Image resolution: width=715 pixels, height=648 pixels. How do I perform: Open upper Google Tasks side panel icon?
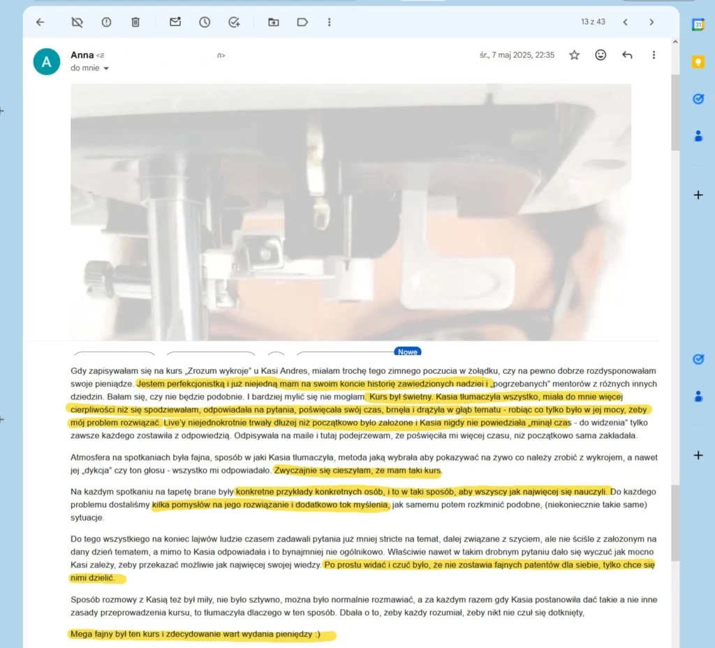point(698,99)
